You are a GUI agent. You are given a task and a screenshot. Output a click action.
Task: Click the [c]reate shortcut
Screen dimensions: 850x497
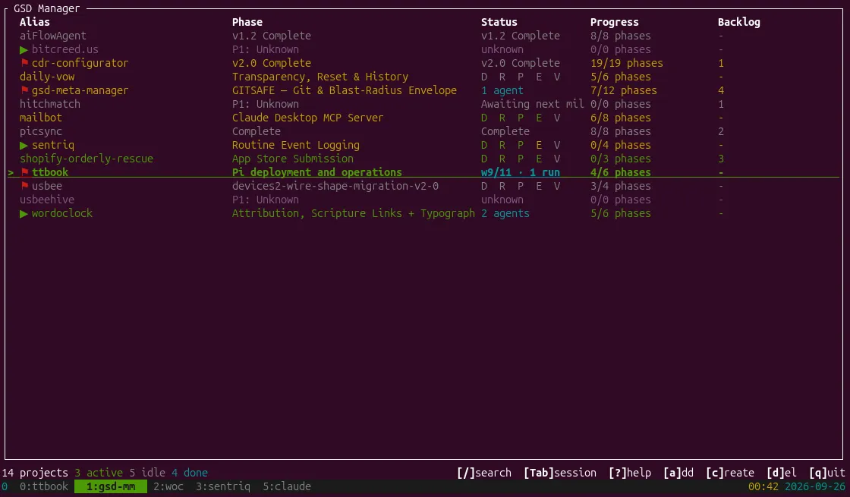[729, 473]
